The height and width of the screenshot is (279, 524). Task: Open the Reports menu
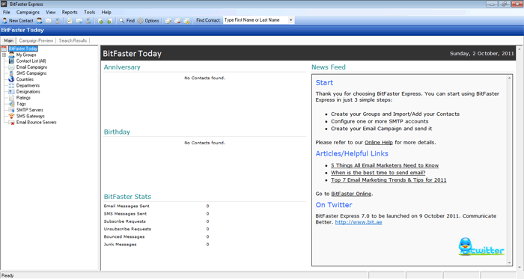coord(70,12)
